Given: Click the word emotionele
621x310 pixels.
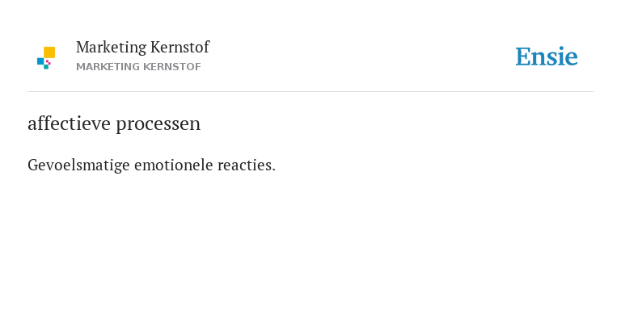Looking at the screenshot, I should click(x=174, y=165).
